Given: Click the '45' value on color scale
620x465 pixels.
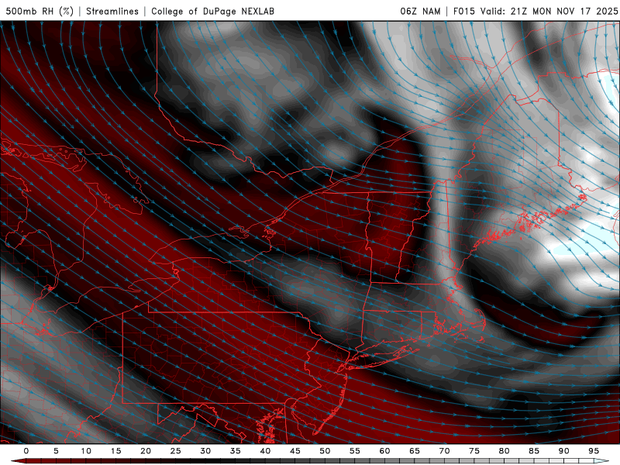Looking at the screenshot, I should [295, 451].
